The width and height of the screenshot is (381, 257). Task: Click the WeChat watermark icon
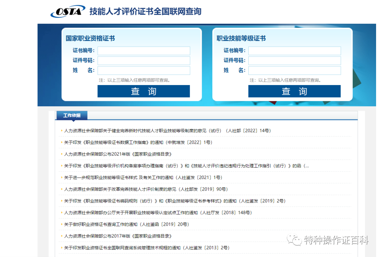(x=294, y=240)
